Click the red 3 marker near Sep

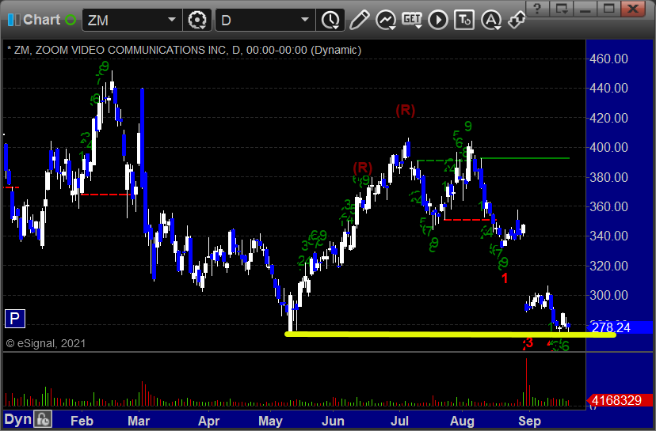tap(530, 343)
